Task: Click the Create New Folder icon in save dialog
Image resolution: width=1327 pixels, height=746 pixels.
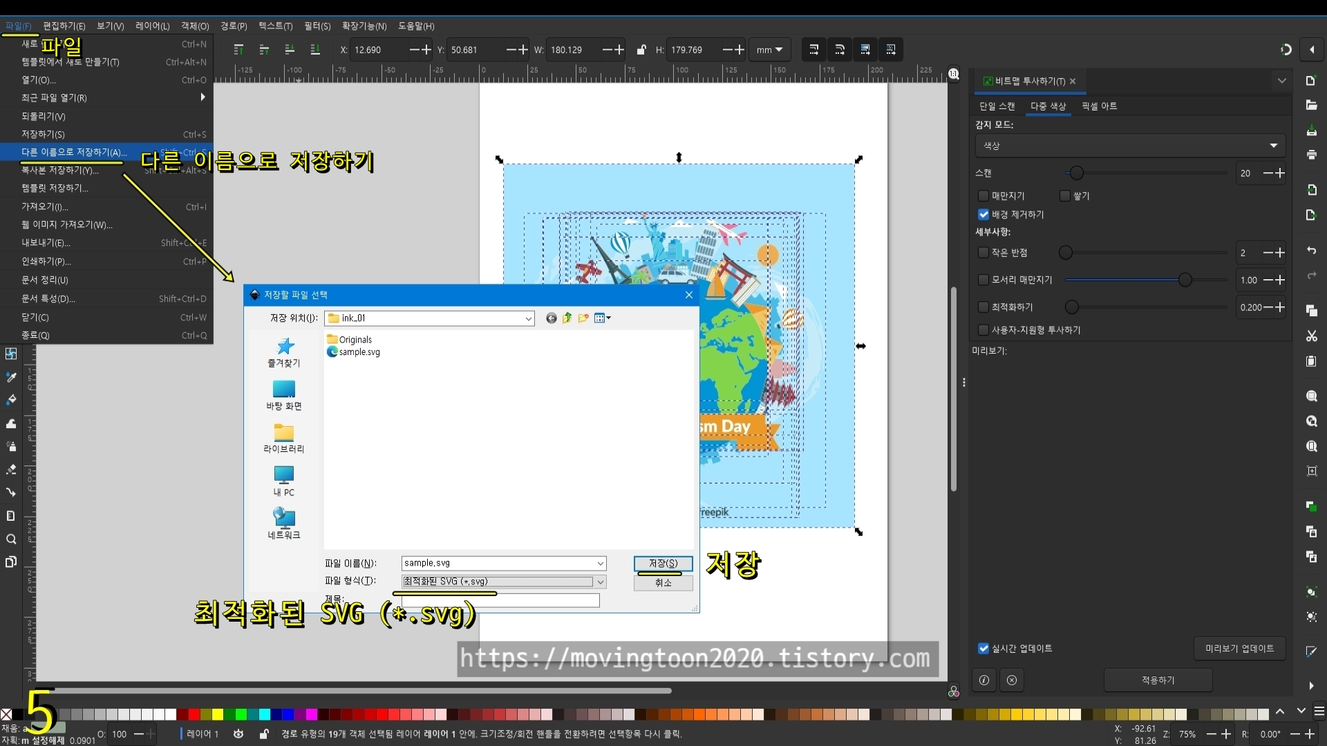Action: click(x=583, y=318)
